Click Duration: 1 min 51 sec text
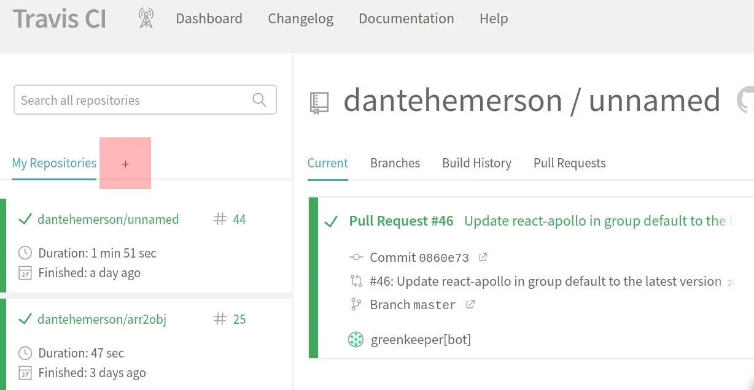754x390 pixels. (97, 253)
